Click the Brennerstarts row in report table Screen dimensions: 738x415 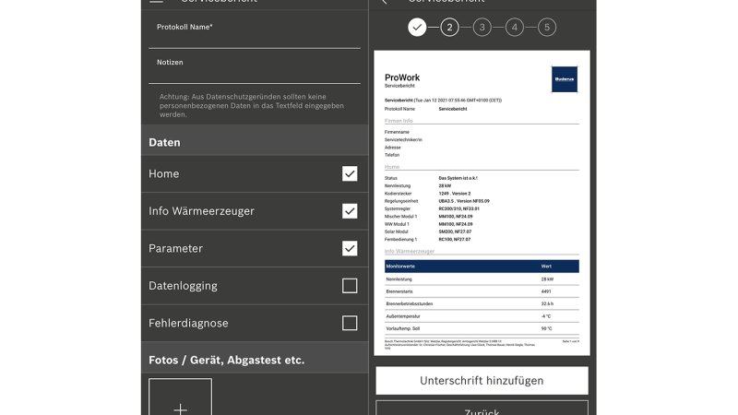(x=482, y=291)
